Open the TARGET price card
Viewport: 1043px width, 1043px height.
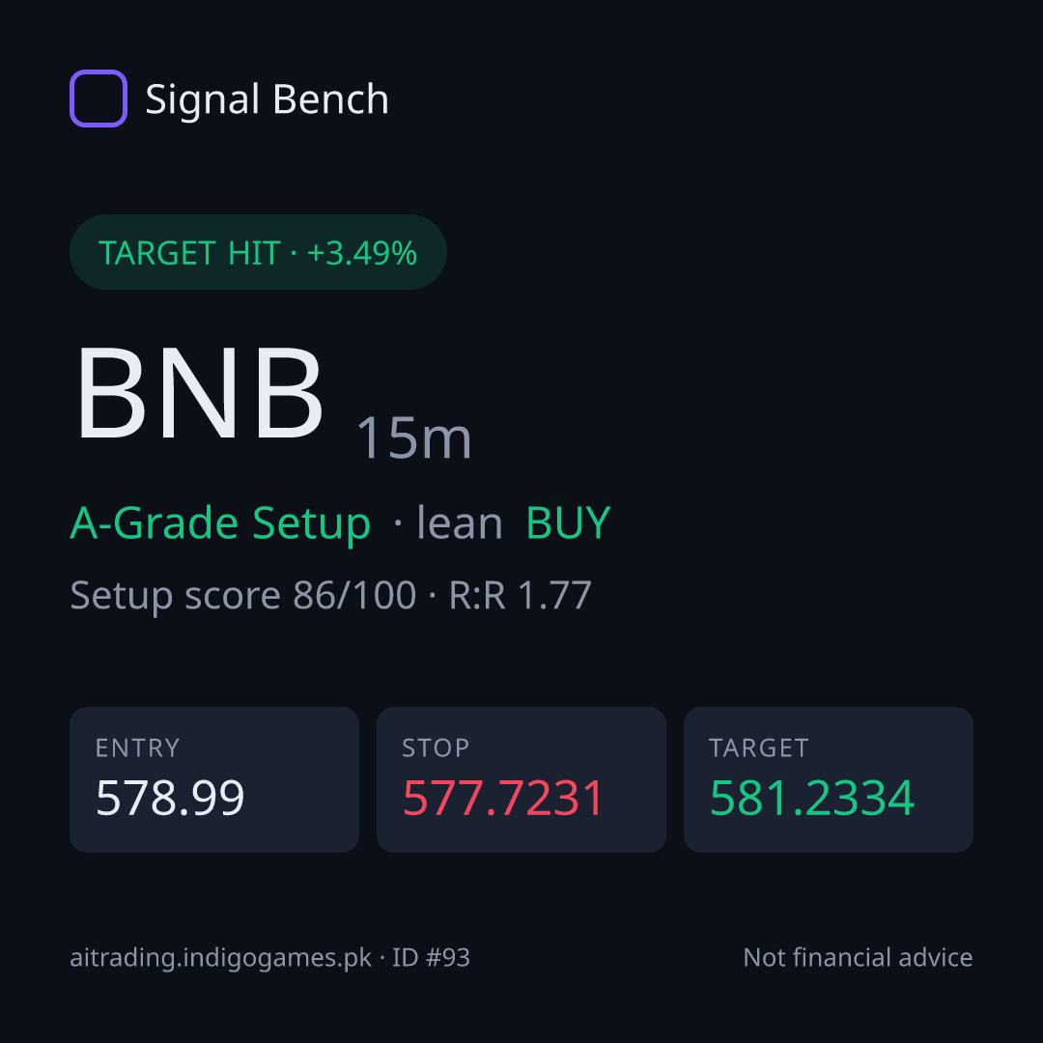[829, 779]
